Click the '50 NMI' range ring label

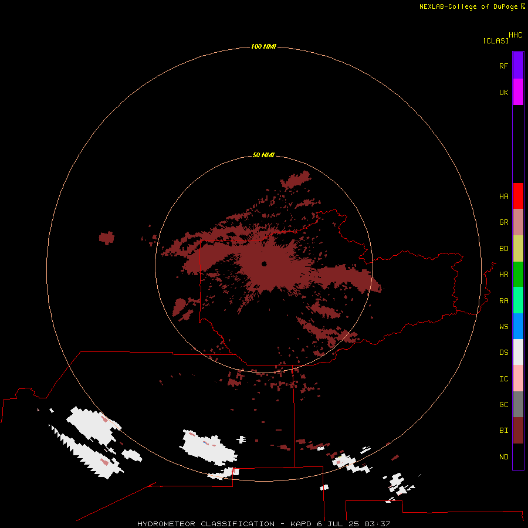(x=263, y=155)
